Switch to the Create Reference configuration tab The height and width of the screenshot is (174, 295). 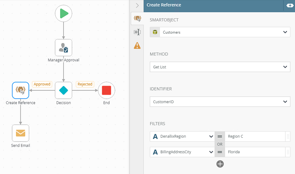pyautogui.click(x=137, y=19)
